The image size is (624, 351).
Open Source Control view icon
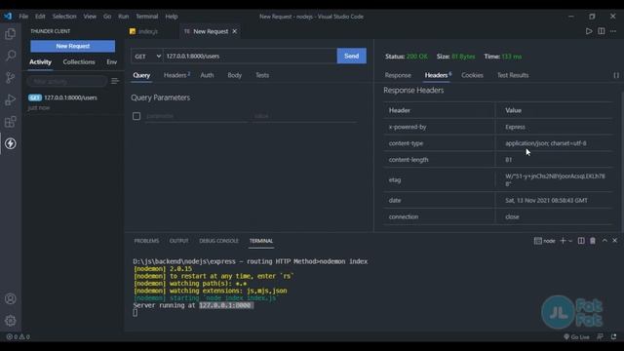tap(11, 77)
